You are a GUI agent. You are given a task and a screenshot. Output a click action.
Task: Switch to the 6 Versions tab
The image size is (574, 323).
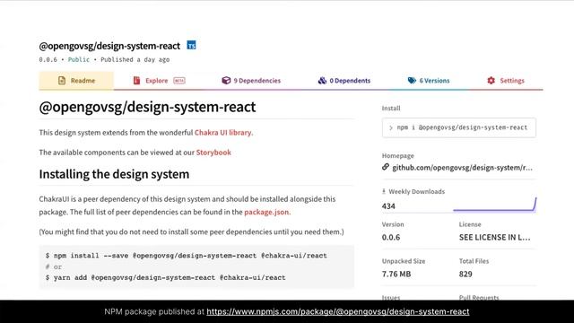tap(429, 81)
